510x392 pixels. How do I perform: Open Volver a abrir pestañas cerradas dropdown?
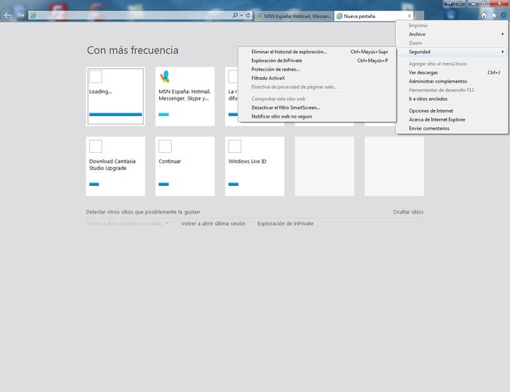[127, 223]
